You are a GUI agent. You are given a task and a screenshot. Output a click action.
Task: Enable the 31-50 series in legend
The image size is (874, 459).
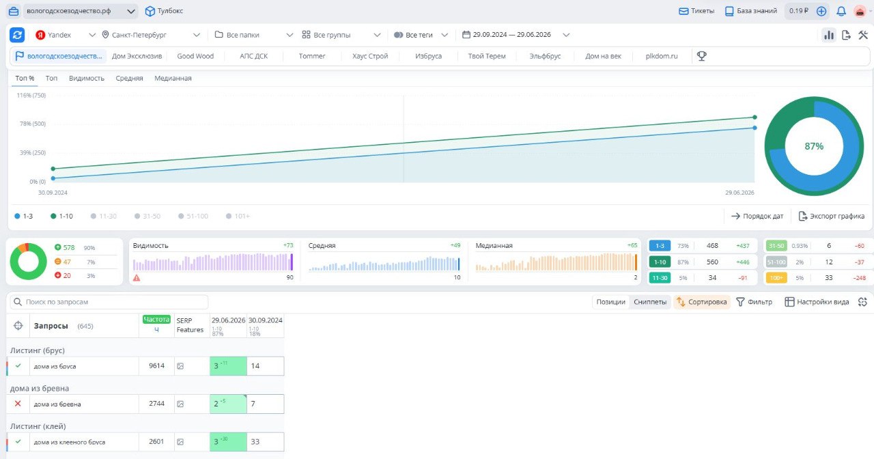coord(147,216)
